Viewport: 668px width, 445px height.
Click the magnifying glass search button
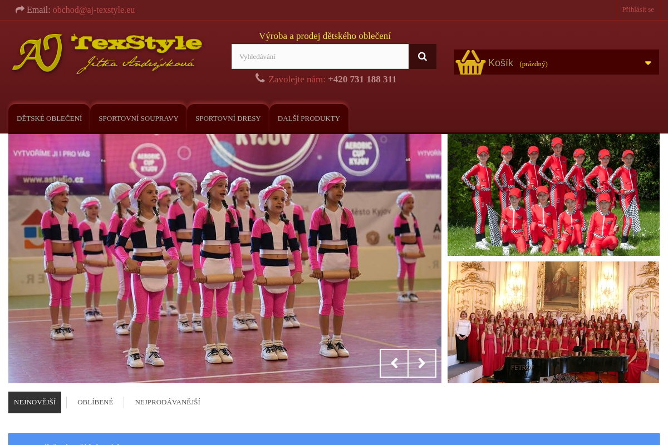(x=423, y=57)
